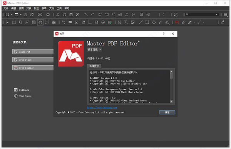The image size is (231, 149).
Task: Choose the highlight text tool
Action: click(x=190, y=22)
